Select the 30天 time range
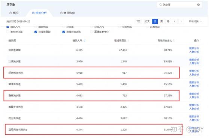The image size is (209, 138). tap(147, 21)
